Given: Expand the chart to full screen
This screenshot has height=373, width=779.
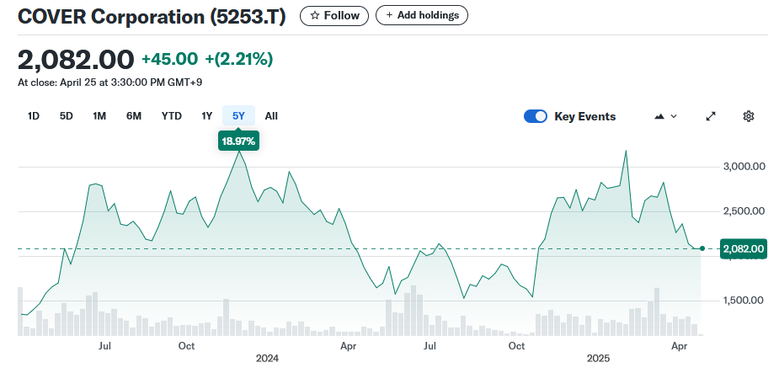Looking at the screenshot, I should click(711, 116).
